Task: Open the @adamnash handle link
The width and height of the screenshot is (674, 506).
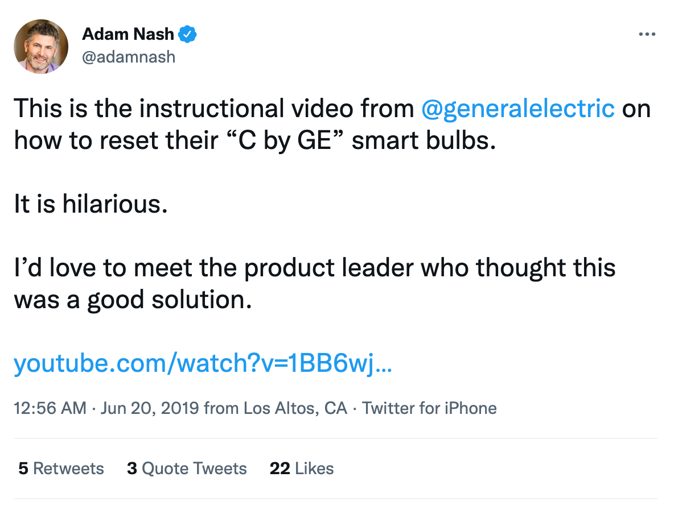Action: click(129, 57)
